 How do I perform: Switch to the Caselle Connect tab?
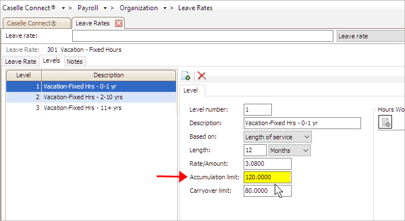coord(37,23)
